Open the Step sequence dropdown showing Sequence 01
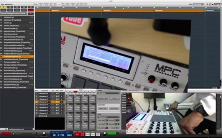Screen dimensions: 222x138 click(x=108, y=117)
